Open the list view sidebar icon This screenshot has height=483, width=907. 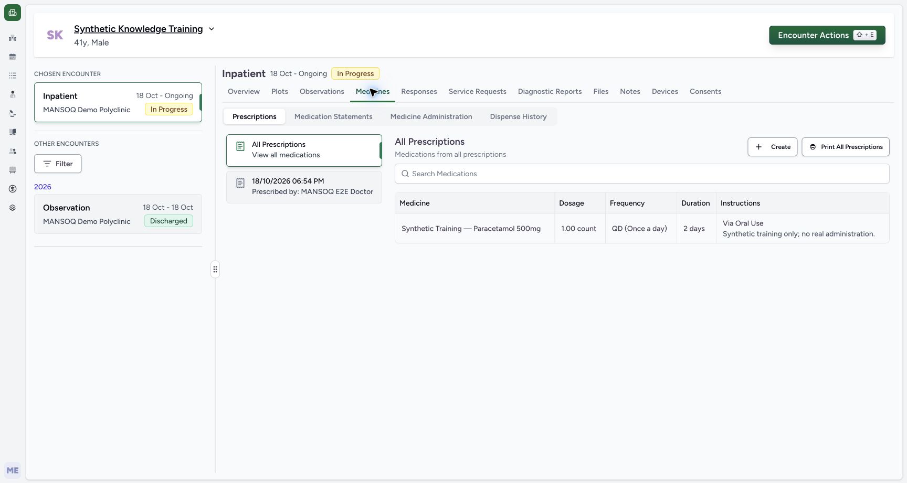click(x=13, y=76)
